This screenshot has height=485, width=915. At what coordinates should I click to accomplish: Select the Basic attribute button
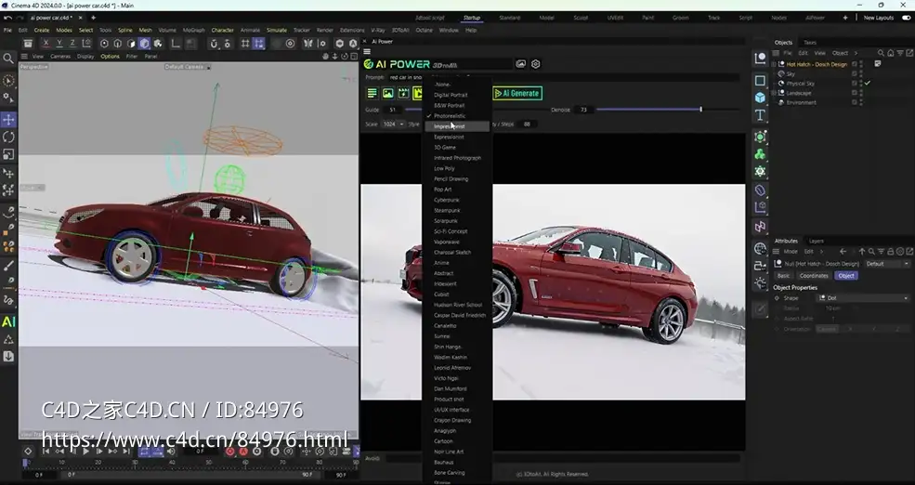click(784, 275)
